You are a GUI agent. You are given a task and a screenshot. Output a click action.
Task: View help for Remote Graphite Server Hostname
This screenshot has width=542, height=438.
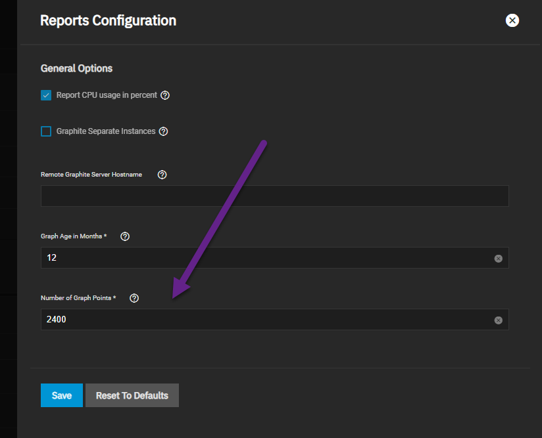(162, 175)
